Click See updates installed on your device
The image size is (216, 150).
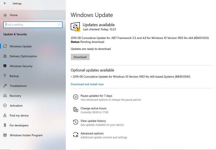(x=102, y=125)
